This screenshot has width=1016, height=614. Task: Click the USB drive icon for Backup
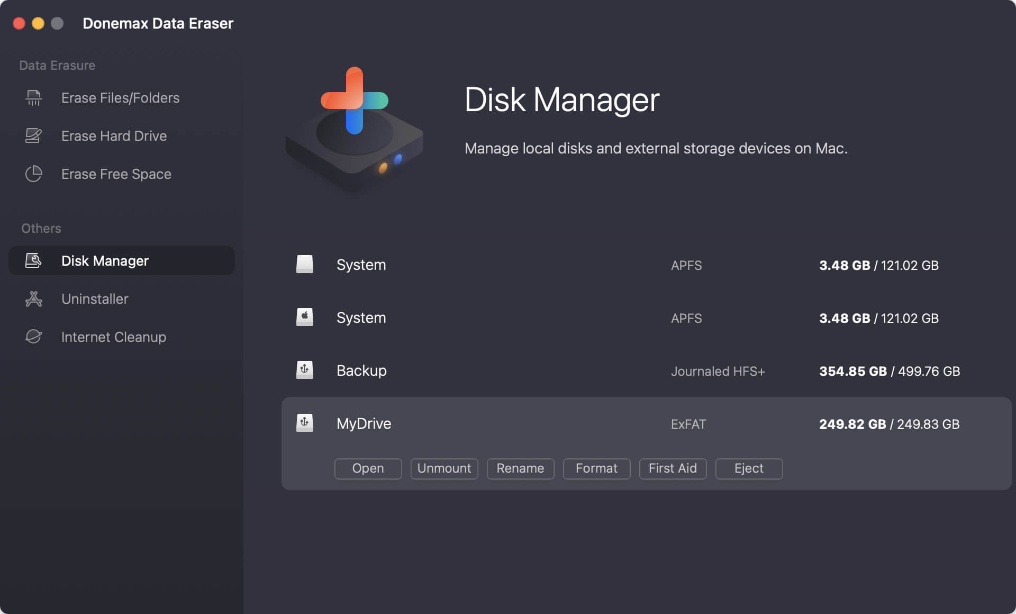(305, 370)
